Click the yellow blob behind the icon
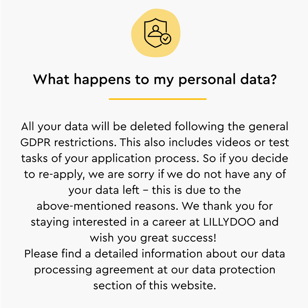Viewport: 308px width, 308px height. [x=156, y=33]
